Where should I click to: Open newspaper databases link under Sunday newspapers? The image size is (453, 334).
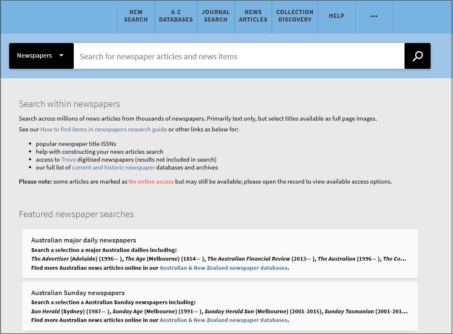223,320
